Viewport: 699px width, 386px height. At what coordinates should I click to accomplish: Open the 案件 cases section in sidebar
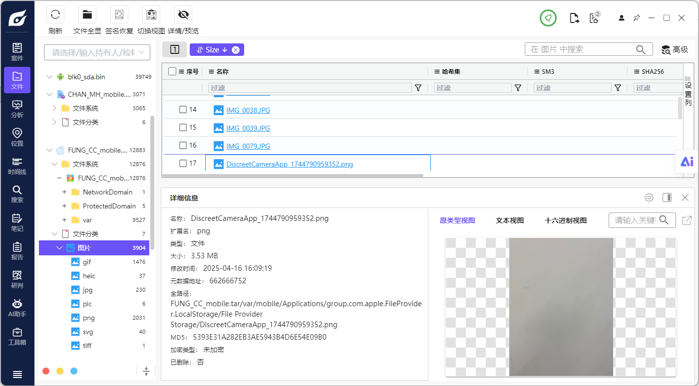coord(17,52)
